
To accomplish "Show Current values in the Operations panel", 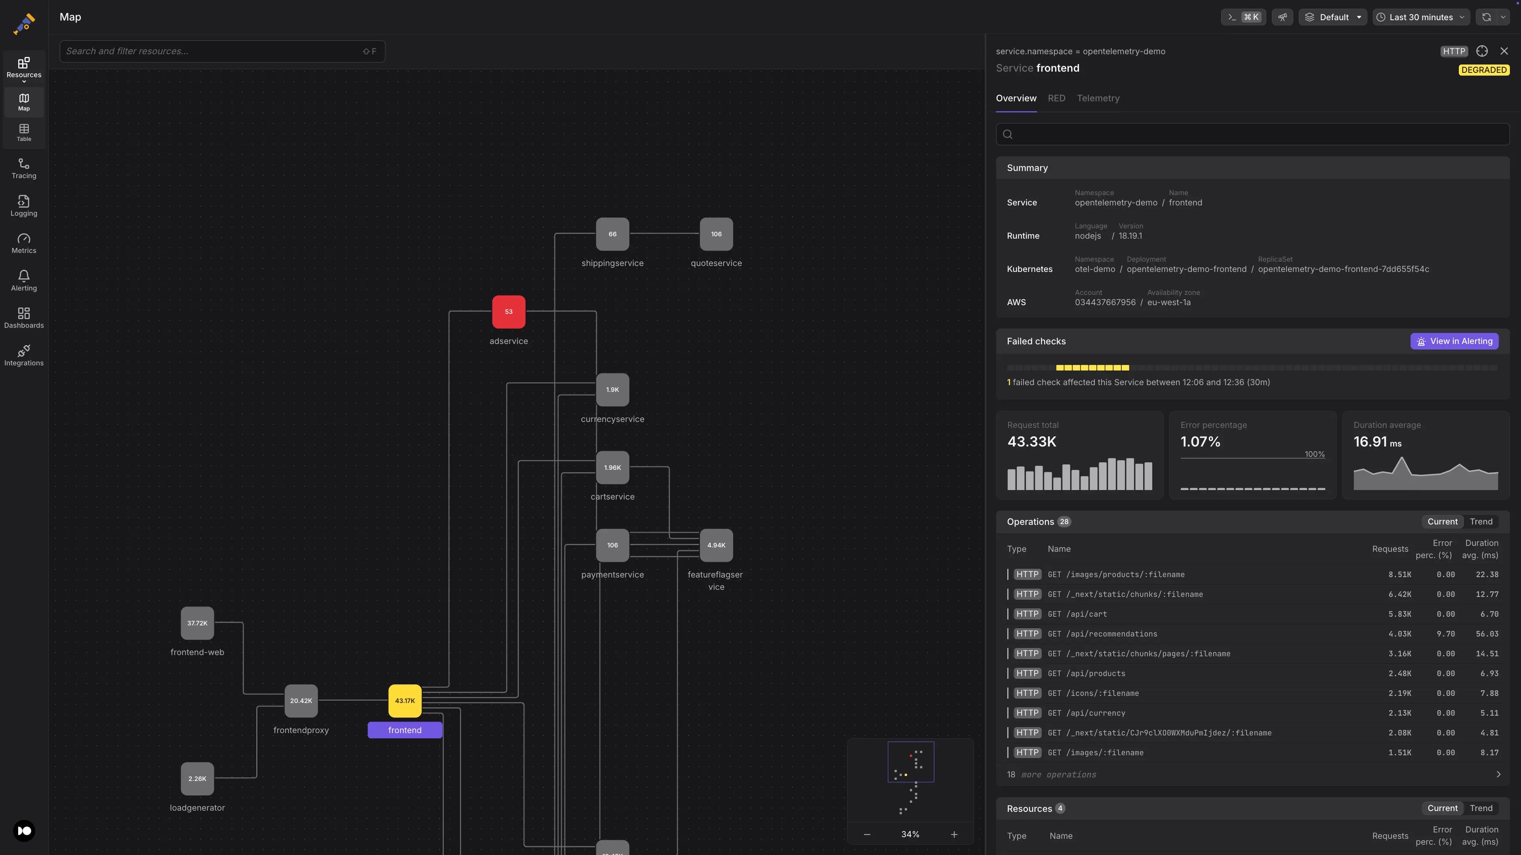I will pos(1443,522).
